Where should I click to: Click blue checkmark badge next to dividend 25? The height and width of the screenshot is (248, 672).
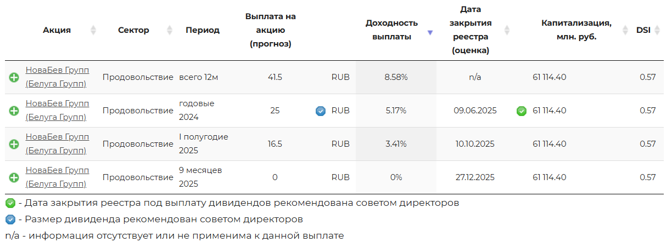pos(321,111)
